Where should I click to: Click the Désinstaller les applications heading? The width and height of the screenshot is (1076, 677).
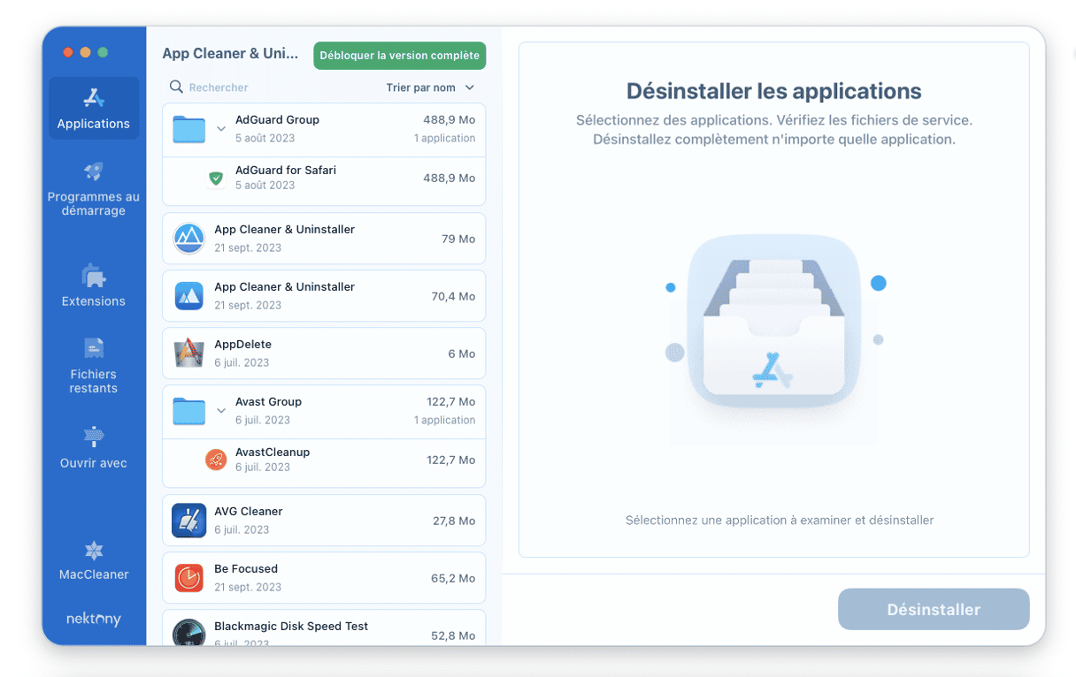tap(774, 91)
